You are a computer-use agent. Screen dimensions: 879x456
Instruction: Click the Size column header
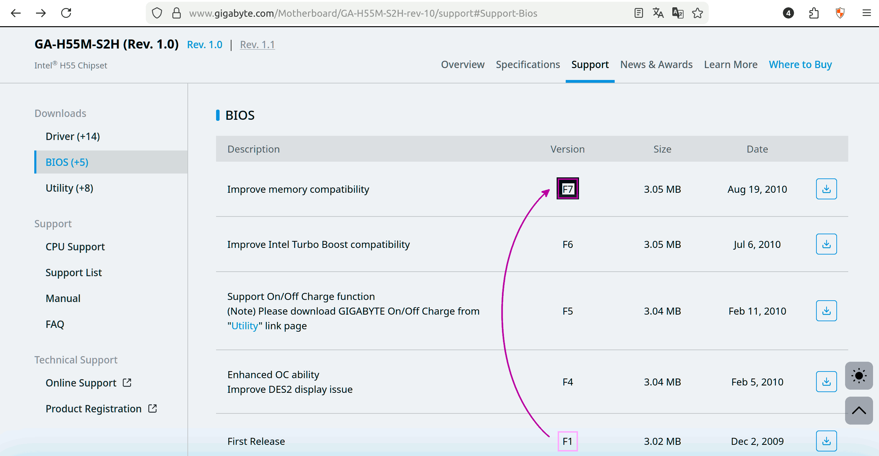[x=662, y=149]
